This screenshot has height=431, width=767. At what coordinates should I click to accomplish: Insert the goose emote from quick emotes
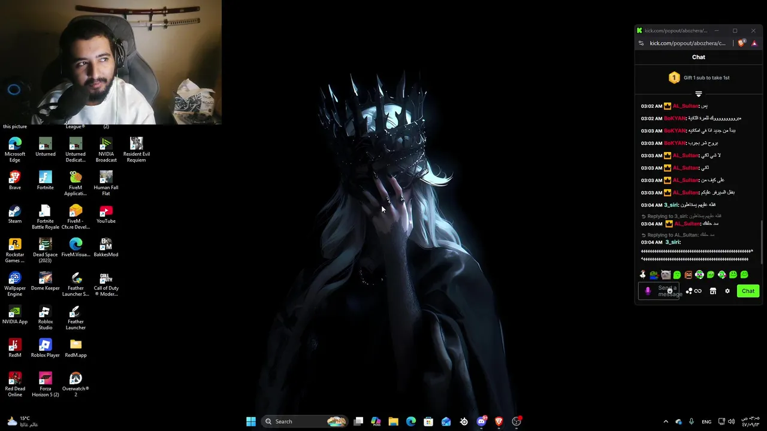(643, 275)
